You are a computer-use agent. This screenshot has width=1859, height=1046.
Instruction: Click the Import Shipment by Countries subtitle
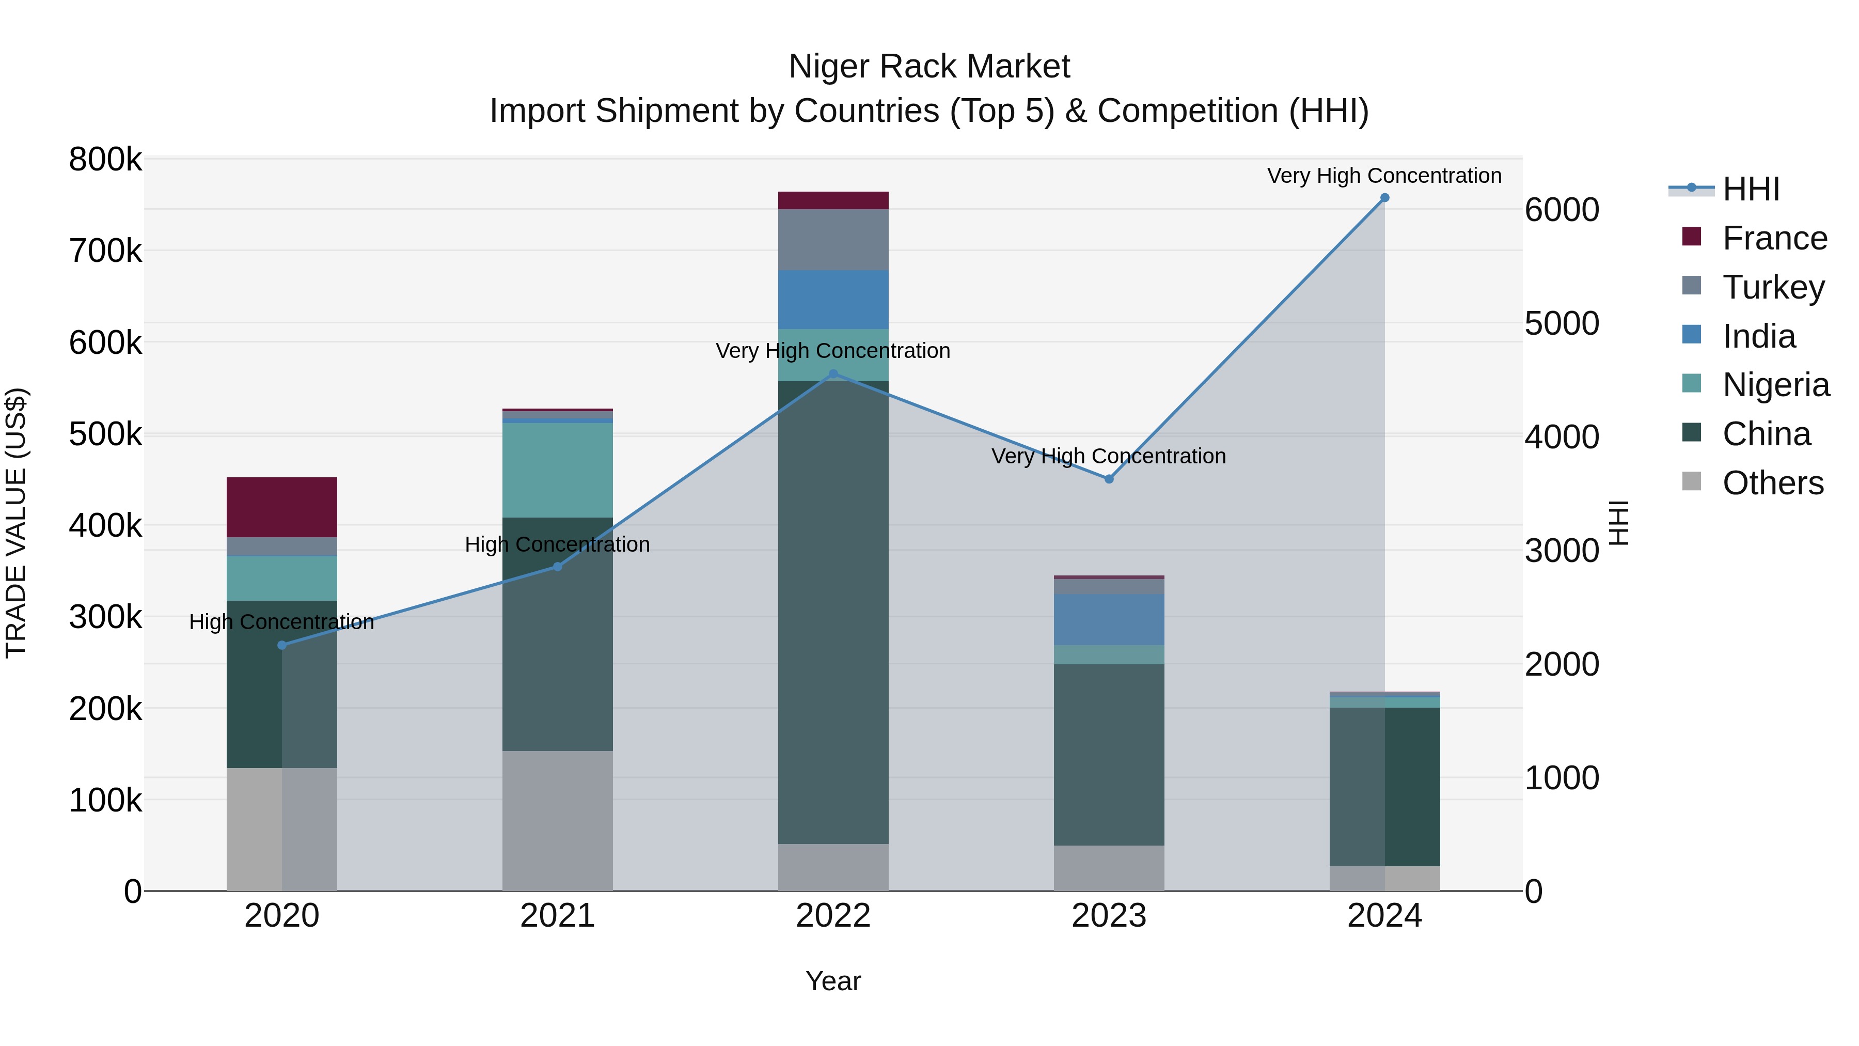click(x=929, y=111)
